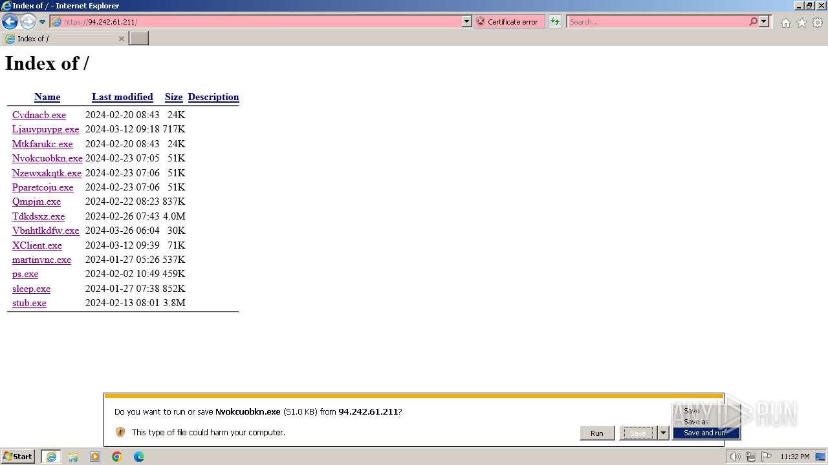Open the search provider dropdown

(x=764, y=21)
